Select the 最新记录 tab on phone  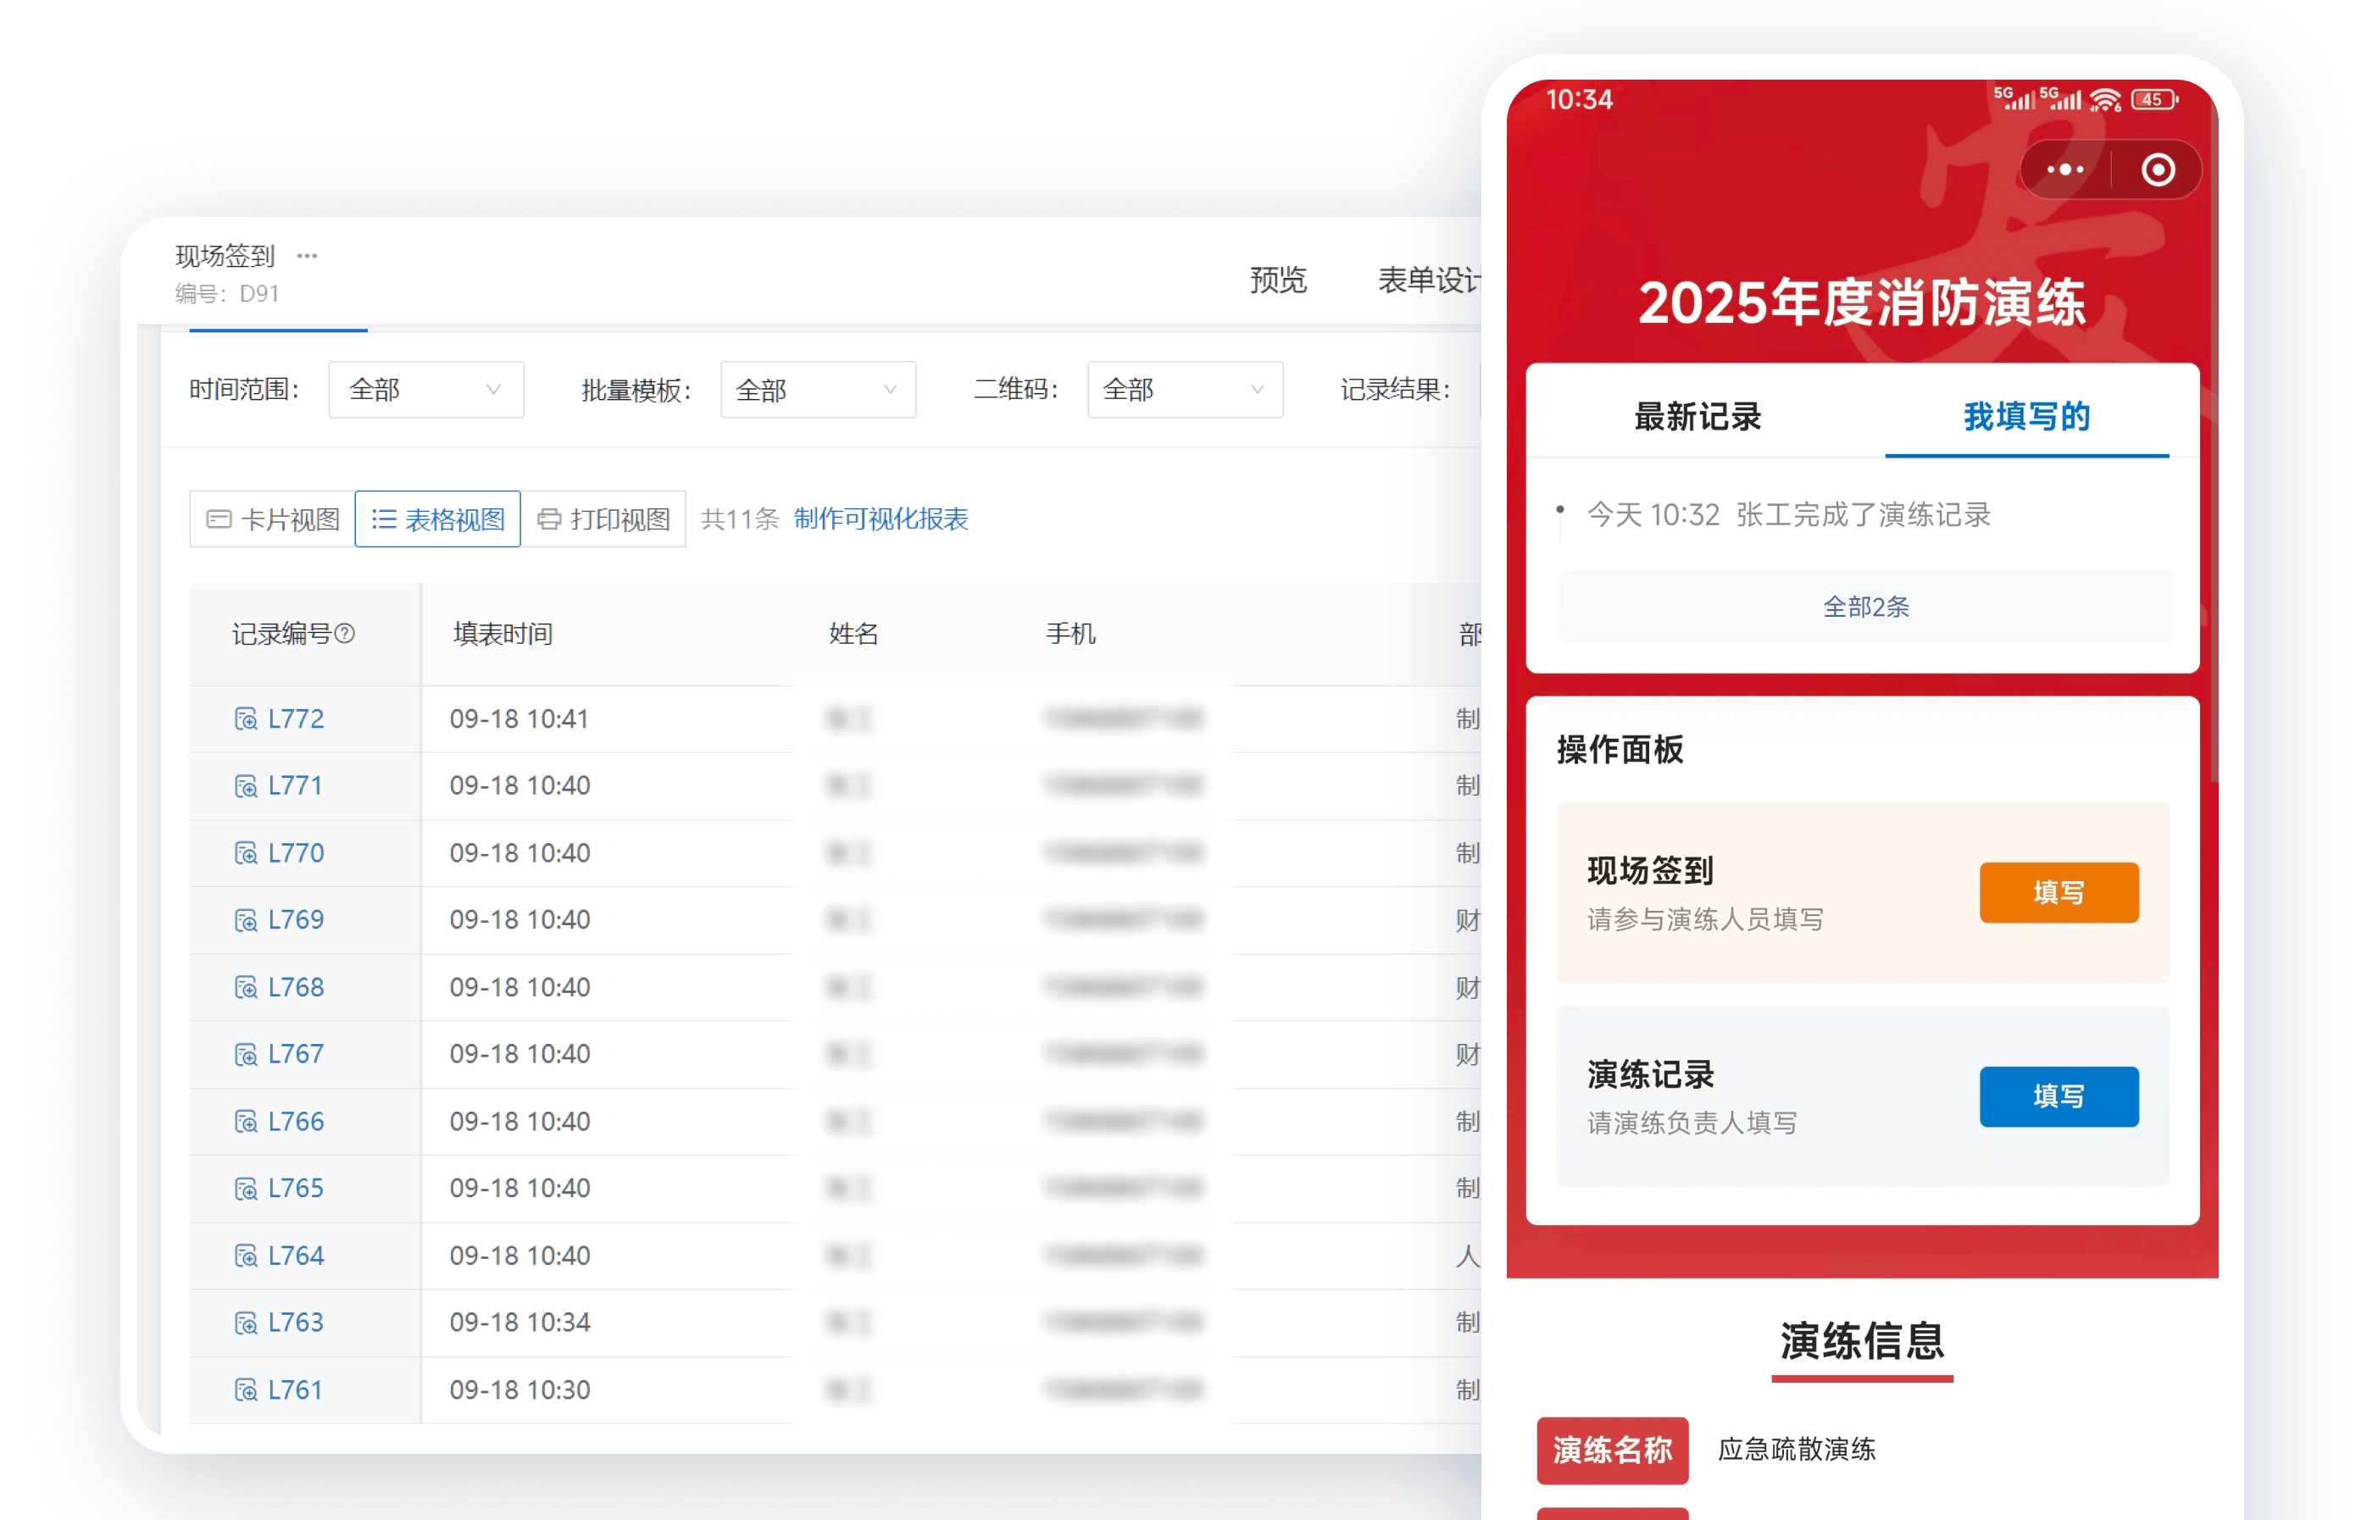(1698, 417)
